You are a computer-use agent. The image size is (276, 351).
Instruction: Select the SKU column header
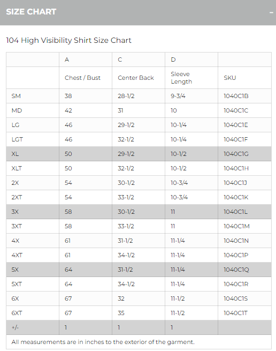[230, 78]
